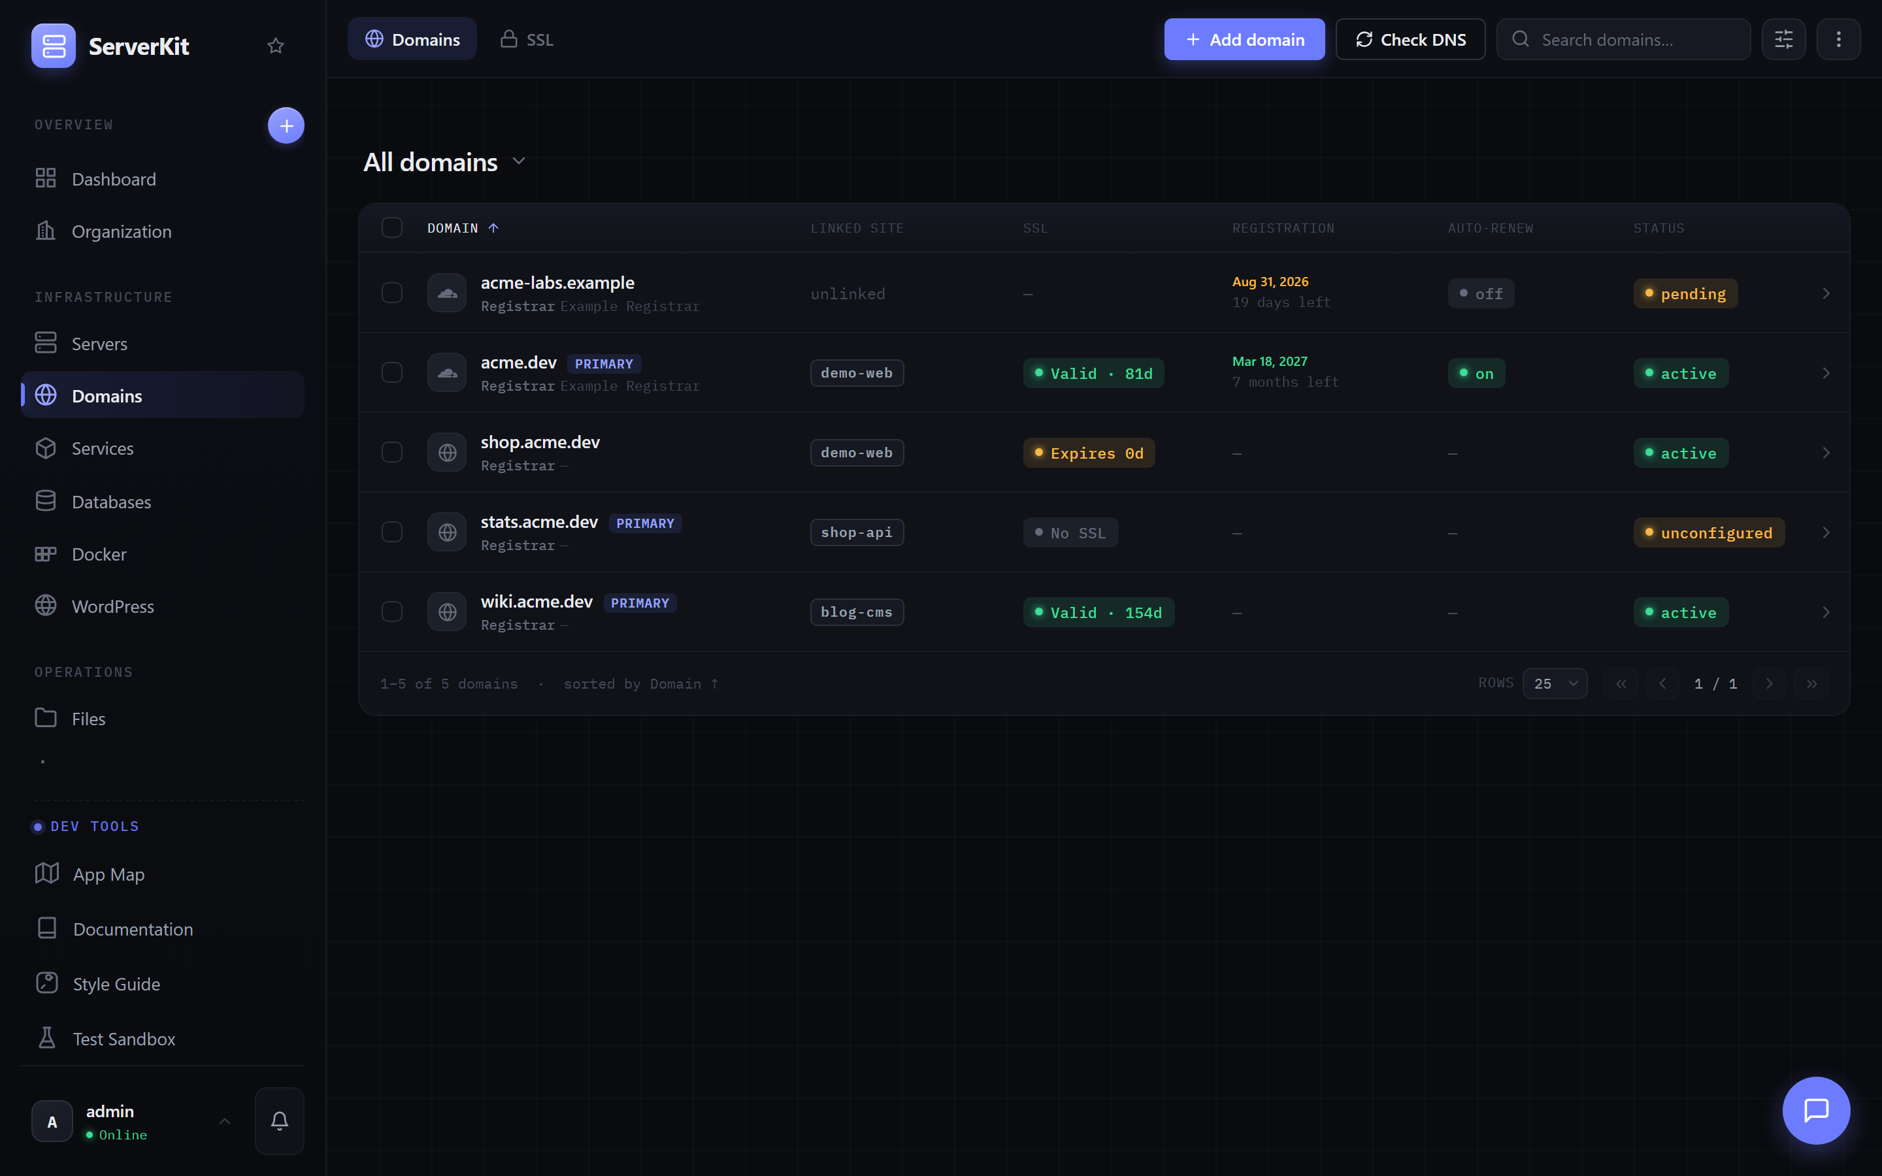Click the globe icon for wiki.acme.dev

click(x=447, y=612)
